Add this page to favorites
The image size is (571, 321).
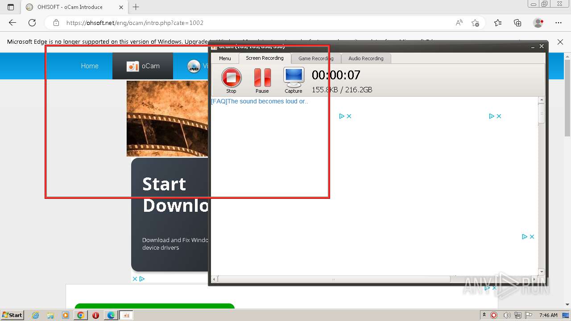[476, 23]
